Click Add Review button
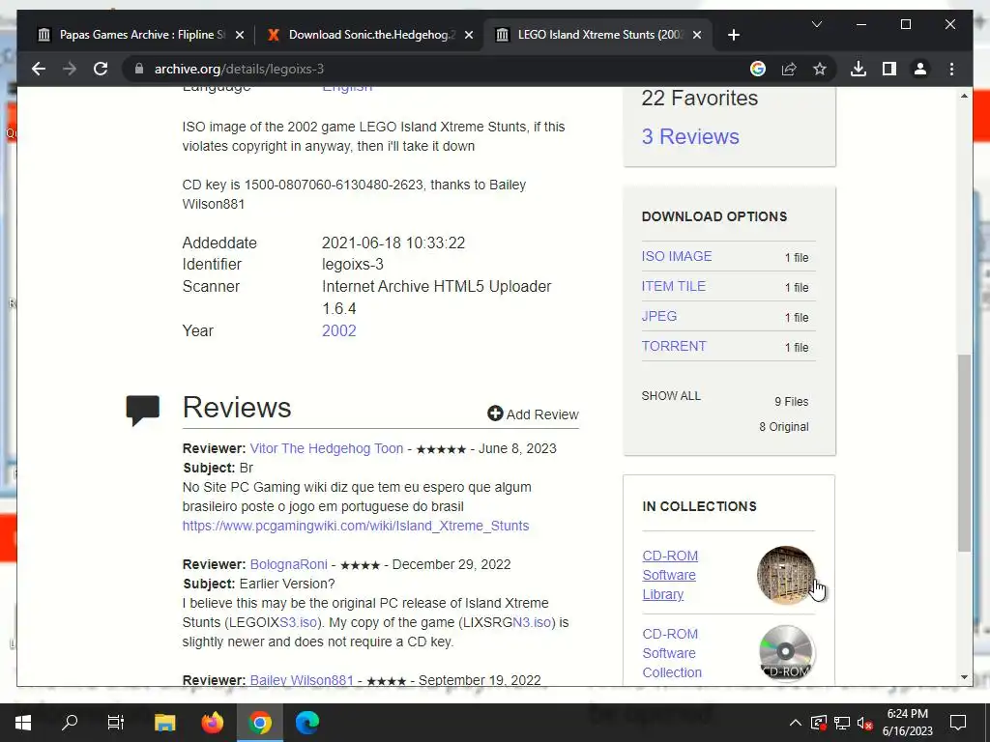Screen dimensions: 990x742 click(533, 414)
